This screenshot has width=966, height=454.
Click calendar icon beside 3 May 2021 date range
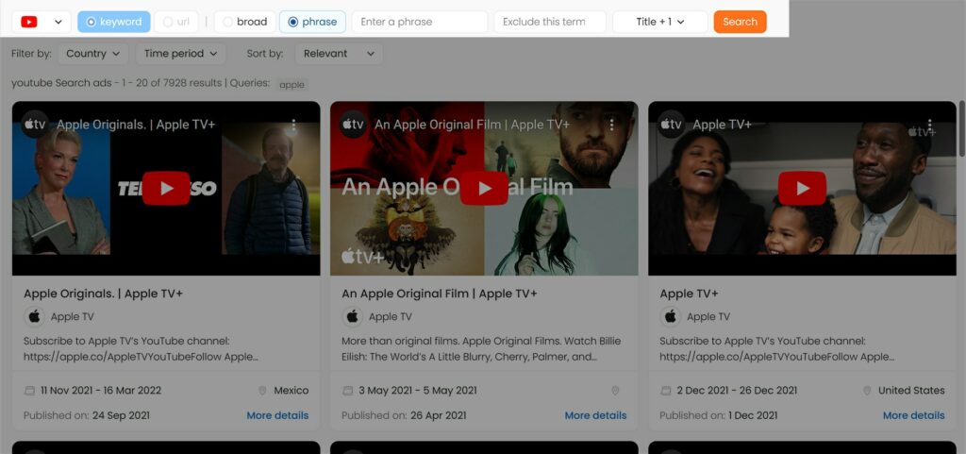[x=347, y=391]
